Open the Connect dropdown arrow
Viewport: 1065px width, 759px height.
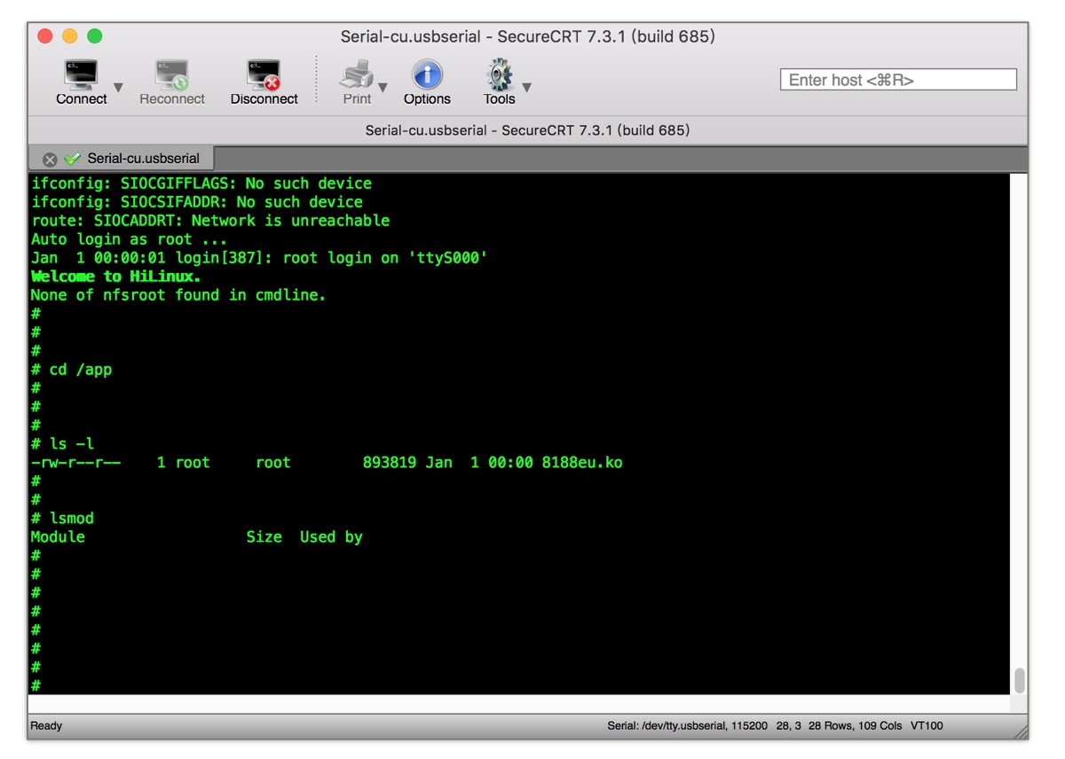tap(118, 88)
